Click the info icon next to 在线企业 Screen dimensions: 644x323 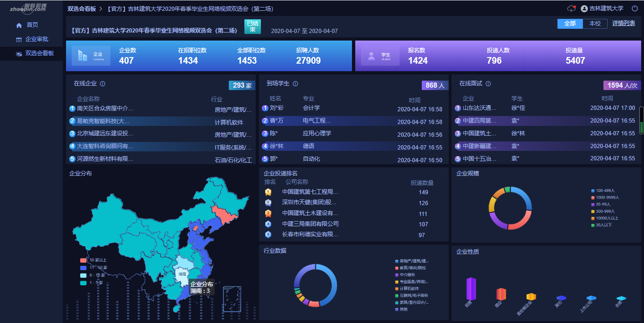click(102, 84)
